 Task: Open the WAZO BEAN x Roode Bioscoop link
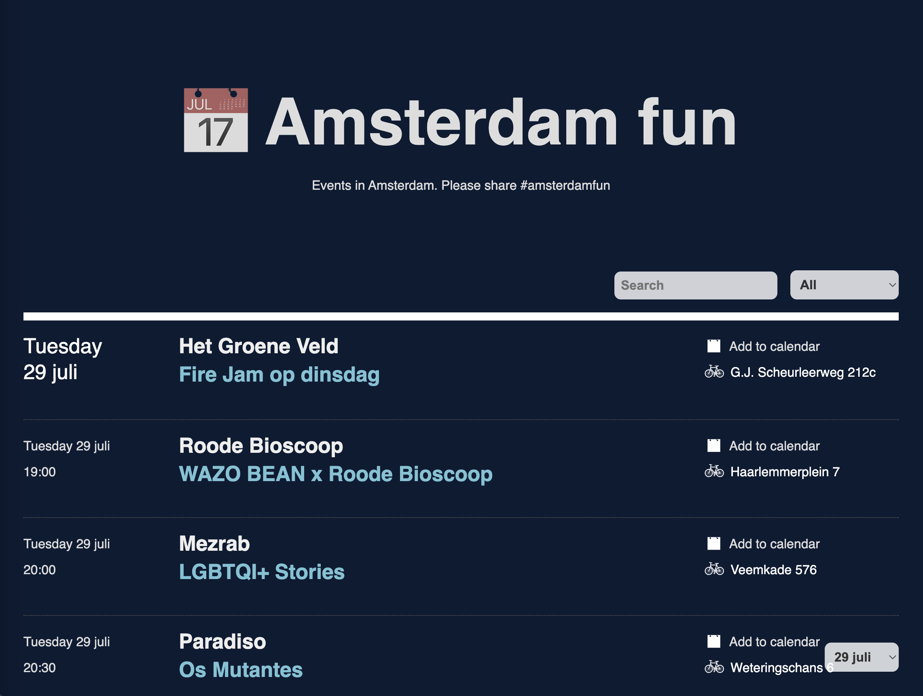(335, 474)
